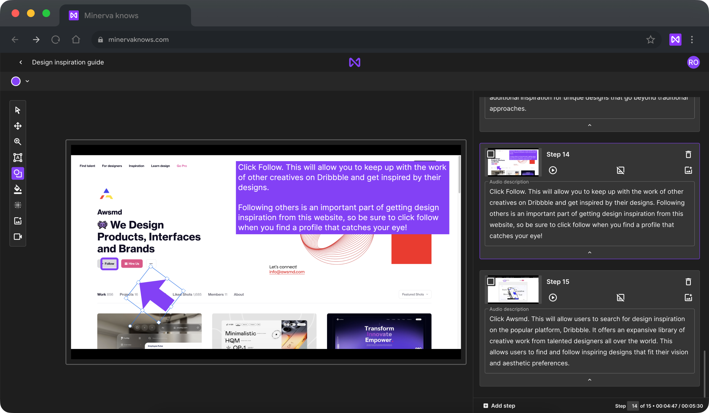The height and width of the screenshot is (413, 709).
Task: Click the purple color swatch circle
Action: coord(16,81)
